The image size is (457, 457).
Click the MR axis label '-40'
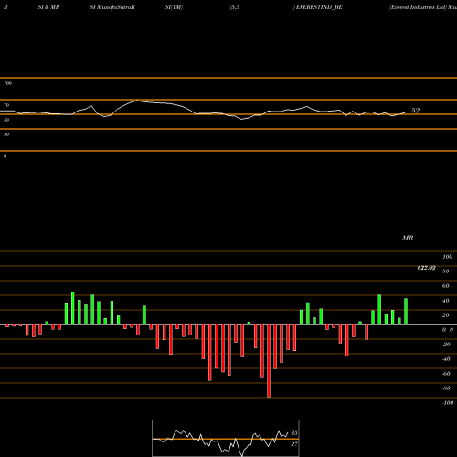(446, 359)
